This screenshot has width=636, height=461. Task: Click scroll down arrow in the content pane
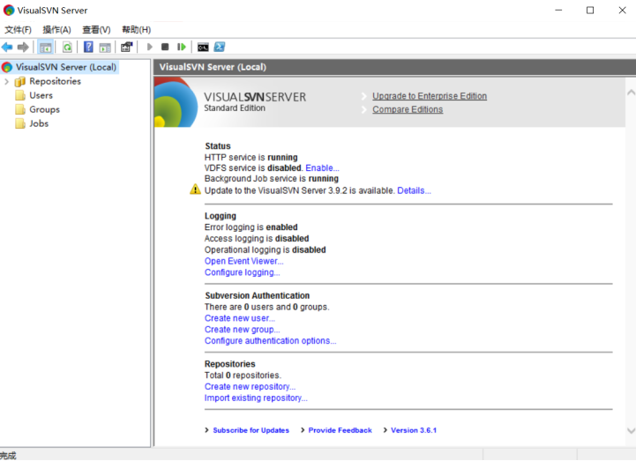click(631, 431)
